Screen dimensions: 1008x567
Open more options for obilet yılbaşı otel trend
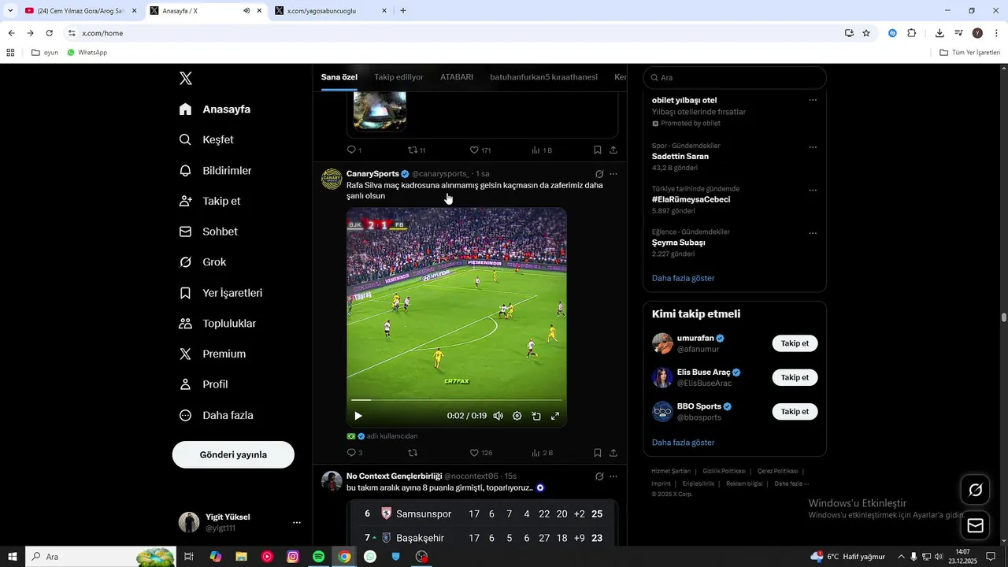click(813, 101)
